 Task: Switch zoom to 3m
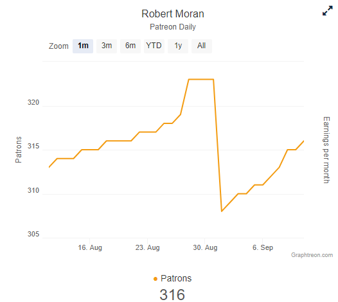pos(107,46)
